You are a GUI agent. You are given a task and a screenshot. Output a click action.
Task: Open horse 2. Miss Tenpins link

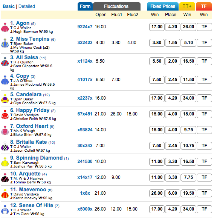click(x=30, y=39)
